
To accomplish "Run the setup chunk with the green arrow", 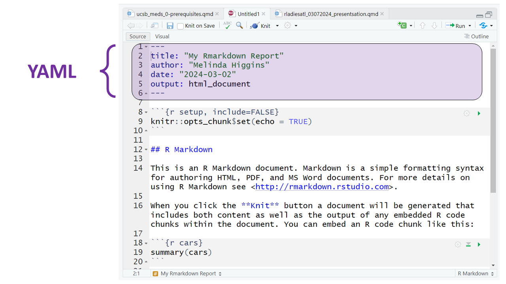I will coord(479,114).
